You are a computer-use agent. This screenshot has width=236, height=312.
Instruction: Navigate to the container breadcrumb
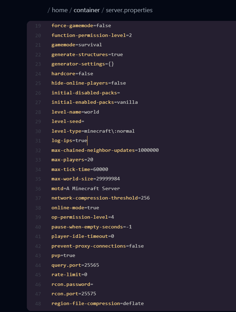(86, 10)
